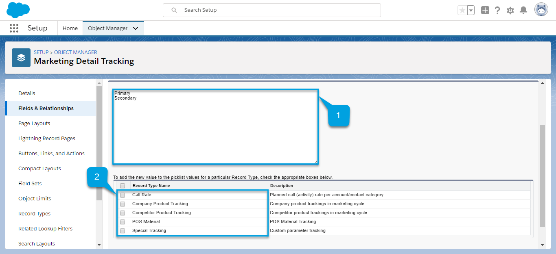Click the SETUP breadcrumb link
The width and height of the screenshot is (556, 254).
pos(41,52)
